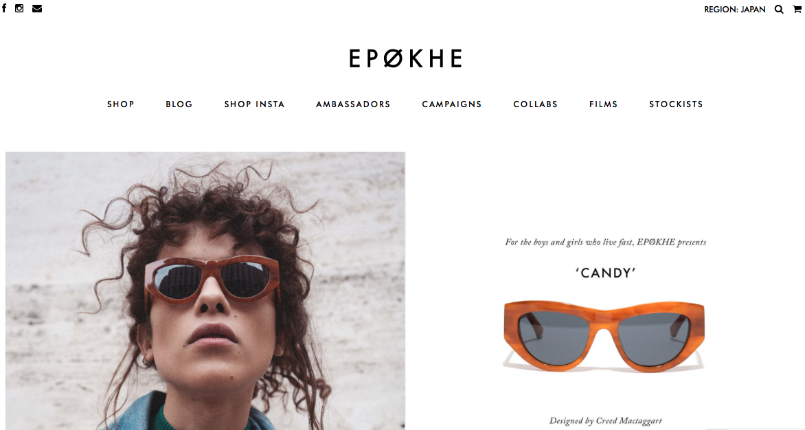This screenshot has width=805, height=430.
Task: Open the FILMS page
Action: pos(603,104)
